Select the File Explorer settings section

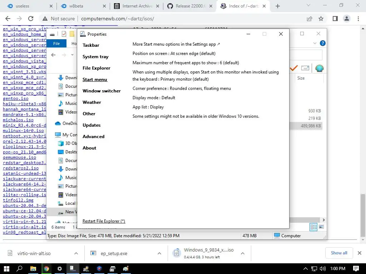point(97,68)
